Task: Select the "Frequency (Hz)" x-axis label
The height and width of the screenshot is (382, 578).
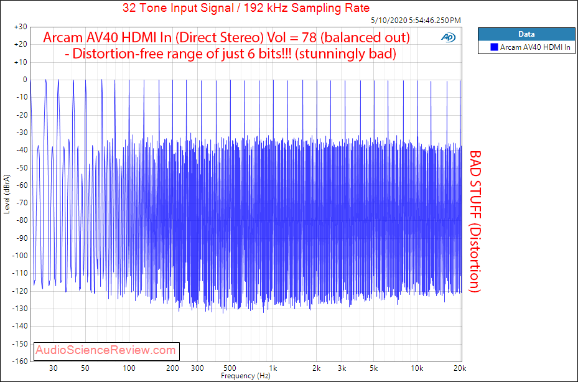Action: [246, 376]
